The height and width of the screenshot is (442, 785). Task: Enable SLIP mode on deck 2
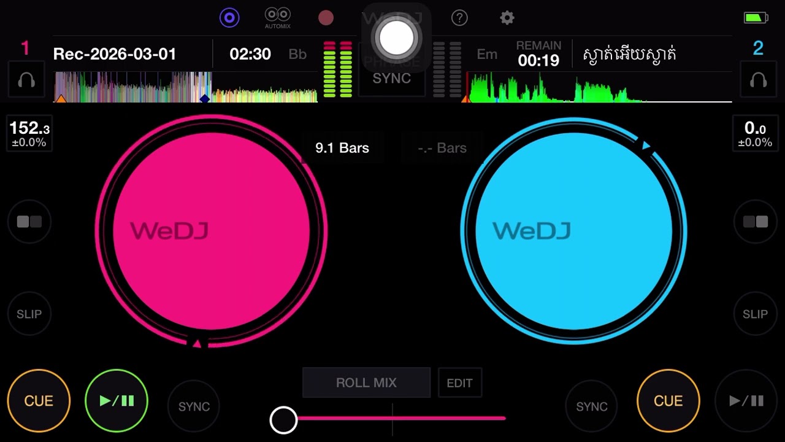(755, 314)
